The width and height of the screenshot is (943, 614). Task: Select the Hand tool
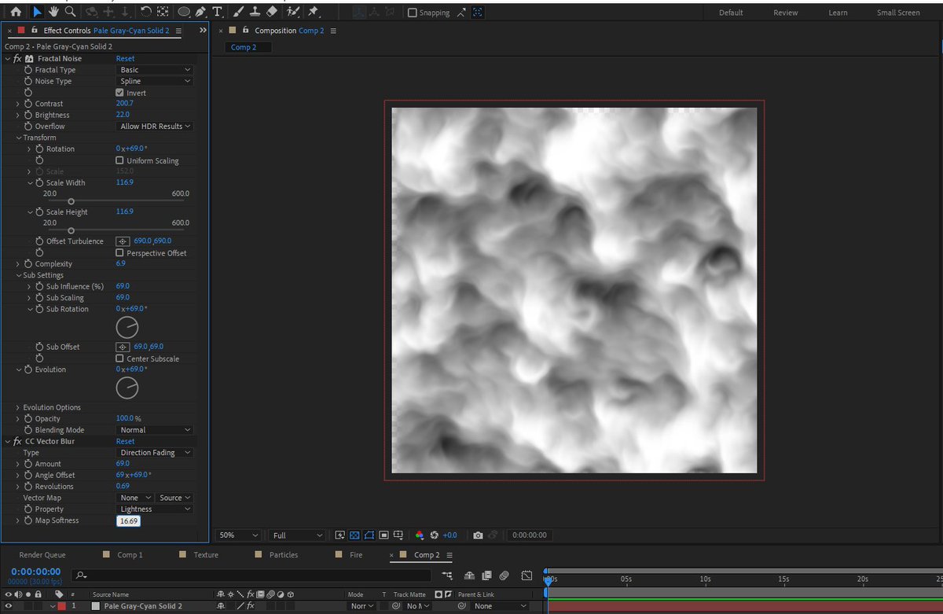tap(53, 12)
